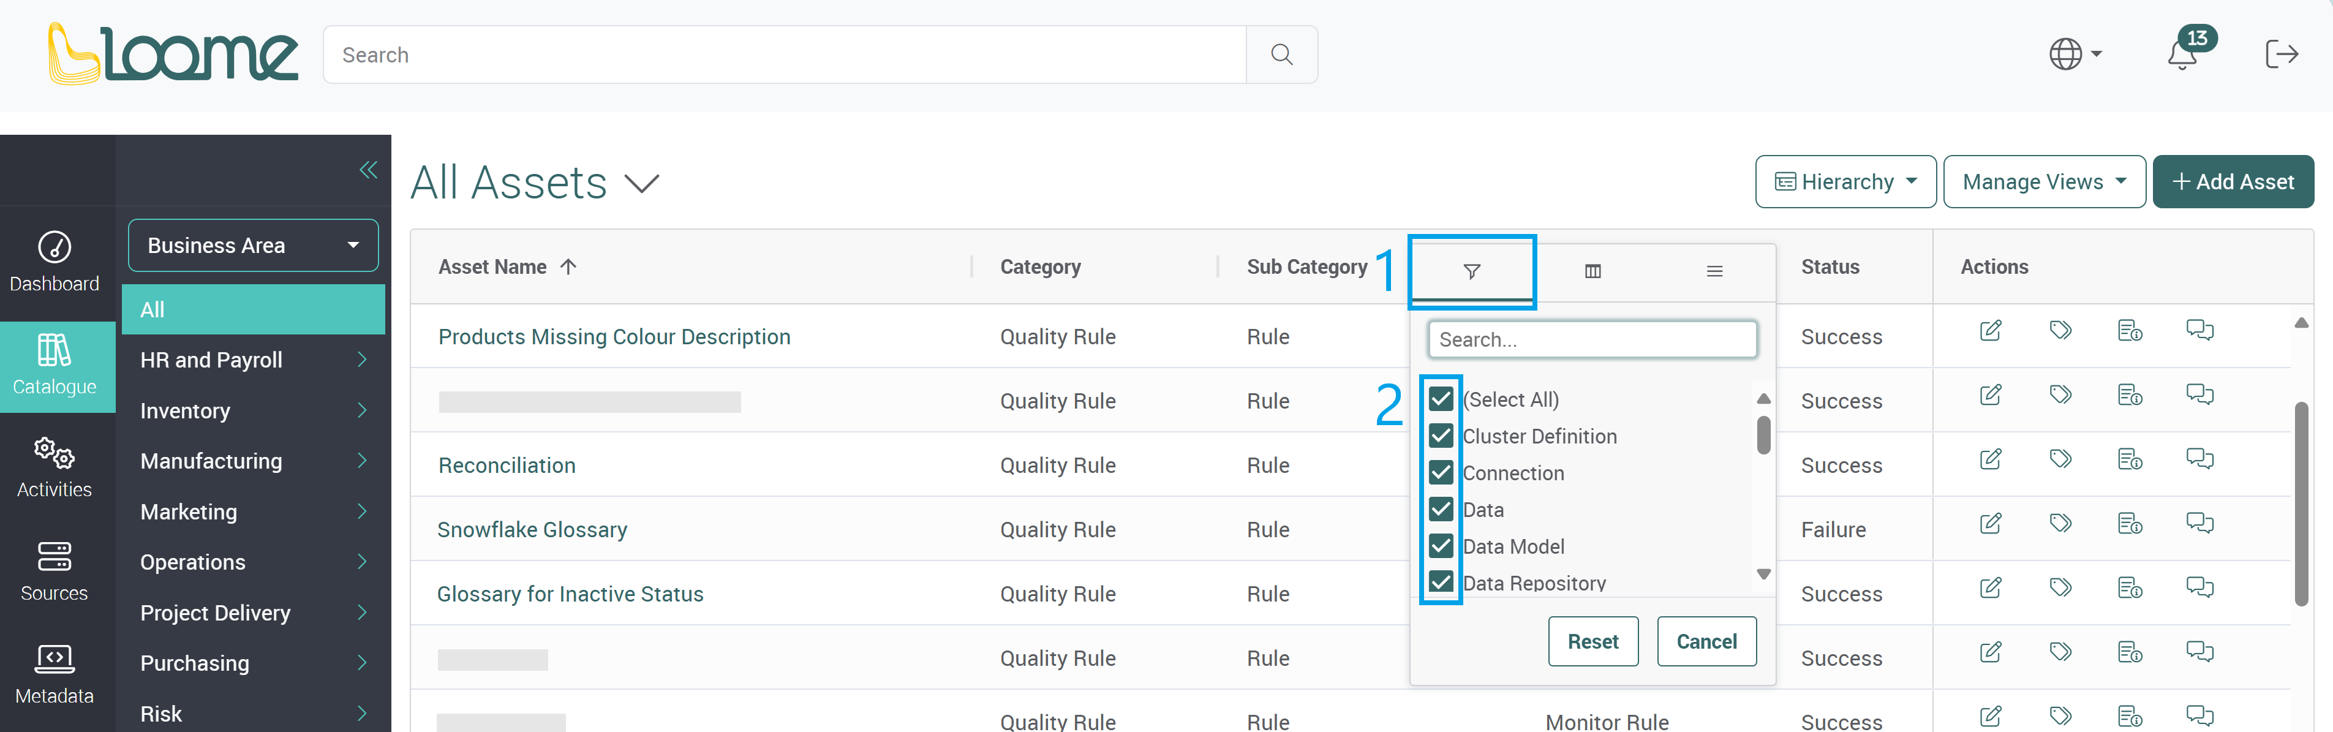Toggle the (Select All) checkbox
The width and height of the screenshot is (2333, 732).
[x=1441, y=399]
